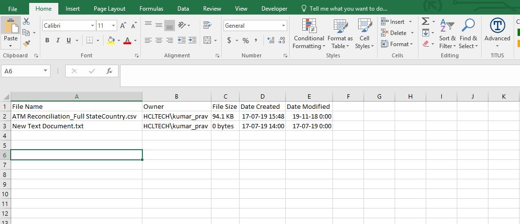This screenshot has height=224, width=520.
Task: Expand the General number format dropdown
Action: click(x=284, y=26)
